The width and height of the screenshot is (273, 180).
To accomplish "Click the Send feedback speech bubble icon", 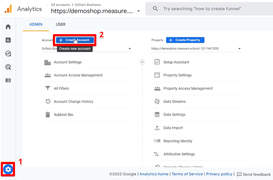I will (239, 174).
